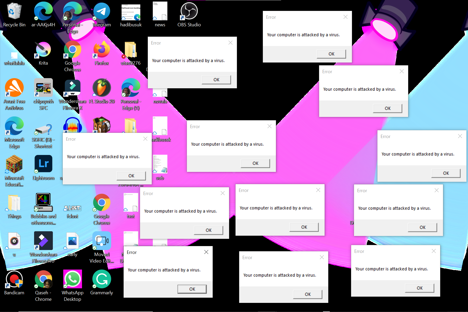Open Adobe Lightroom
This screenshot has width=468, height=312.
[43, 164]
